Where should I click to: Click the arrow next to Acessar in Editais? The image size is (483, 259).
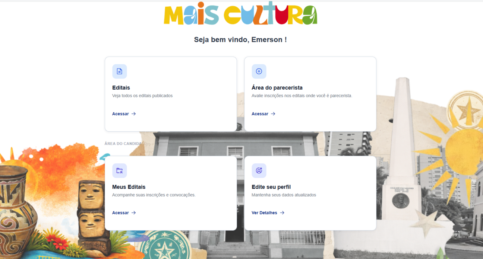pyautogui.click(x=134, y=114)
